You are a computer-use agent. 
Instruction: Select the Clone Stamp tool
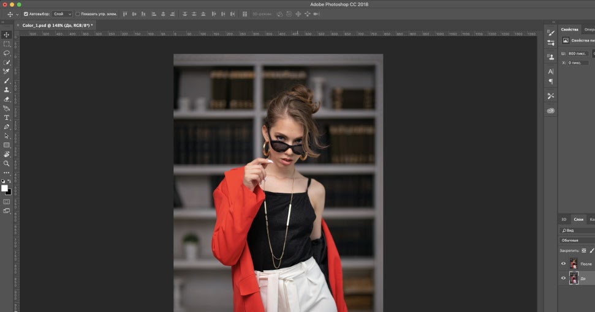click(7, 90)
